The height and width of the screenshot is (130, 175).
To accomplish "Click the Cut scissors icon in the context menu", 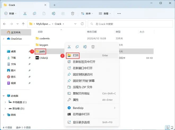I will coord(69,47).
